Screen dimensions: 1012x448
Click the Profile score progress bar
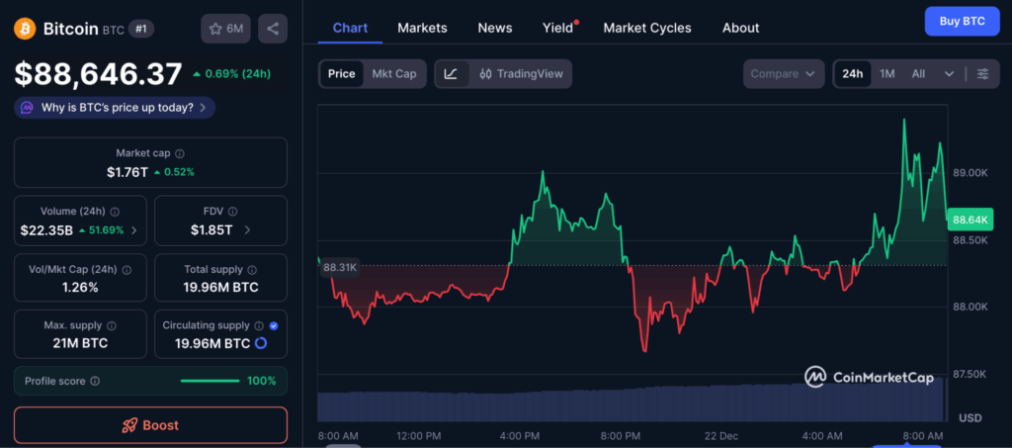pos(210,381)
